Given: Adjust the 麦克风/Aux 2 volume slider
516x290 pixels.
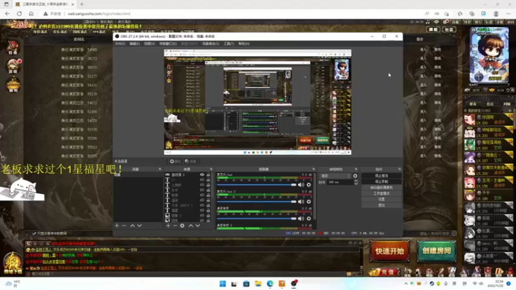Looking at the screenshot, I should pos(256,202).
